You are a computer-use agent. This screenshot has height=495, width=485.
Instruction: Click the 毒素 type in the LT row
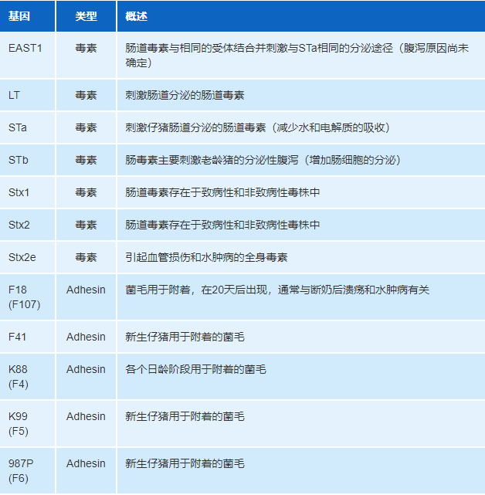click(86, 95)
